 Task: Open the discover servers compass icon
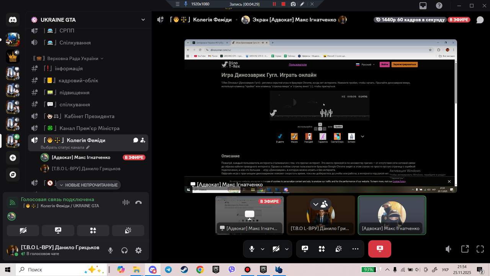click(13, 175)
